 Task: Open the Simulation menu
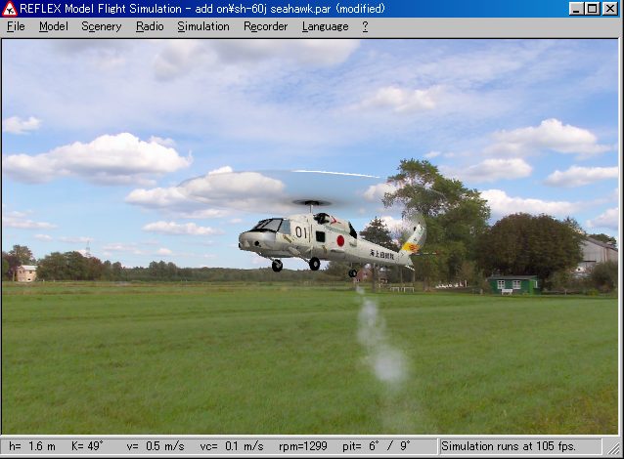click(203, 26)
